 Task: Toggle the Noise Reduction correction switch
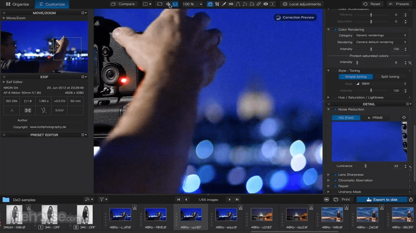(x=335, y=110)
